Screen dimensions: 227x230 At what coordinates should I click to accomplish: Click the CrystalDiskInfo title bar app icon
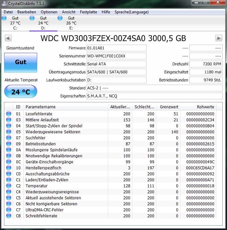(x=4, y=3)
